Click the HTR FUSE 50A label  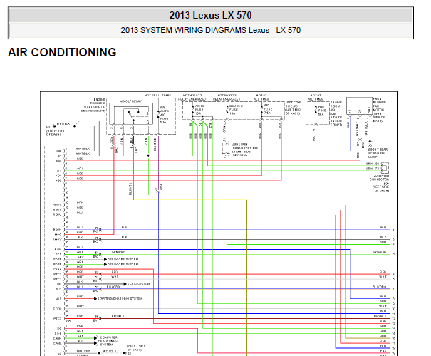[321, 111]
